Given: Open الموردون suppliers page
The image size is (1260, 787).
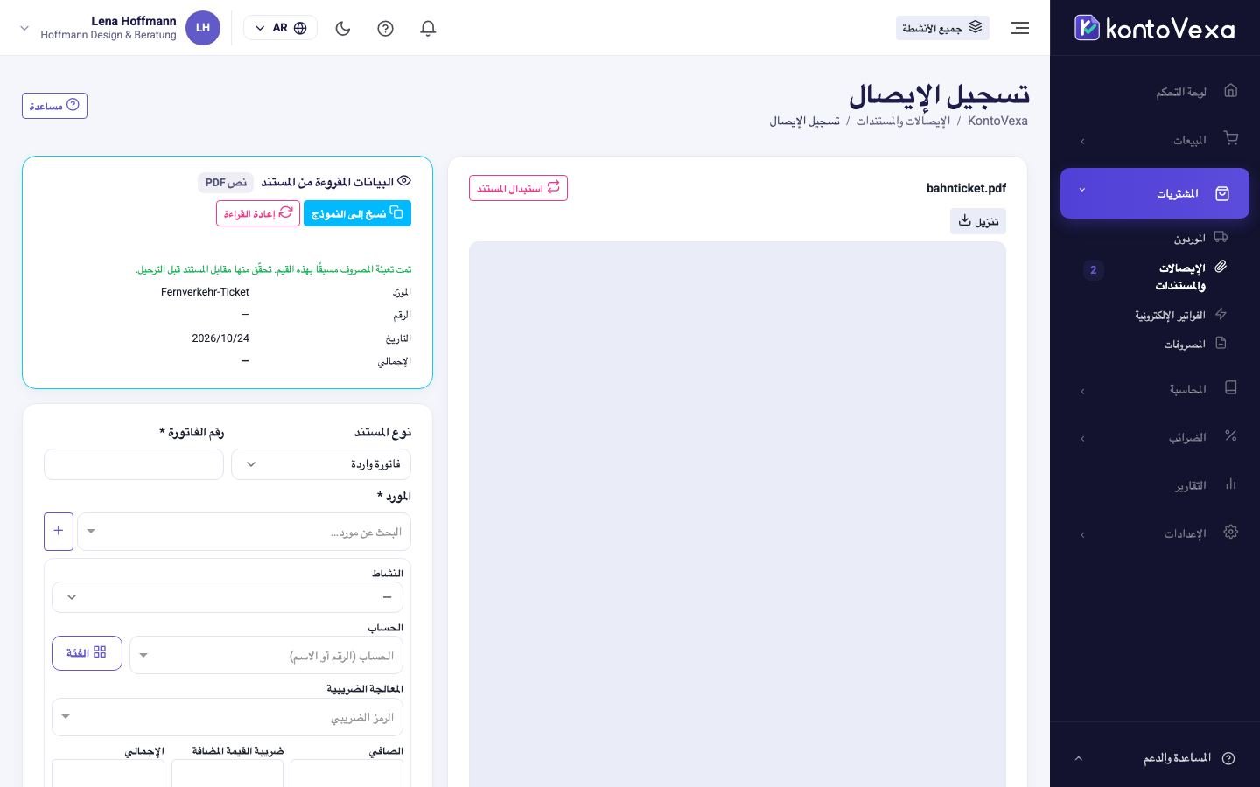Looking at the screenshot, I should click(1190, 238).
